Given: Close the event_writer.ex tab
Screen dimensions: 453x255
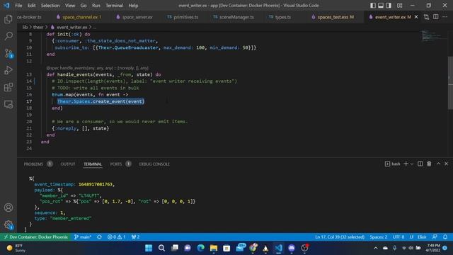Looking at the screenshot, I should [x=416, y=17].
